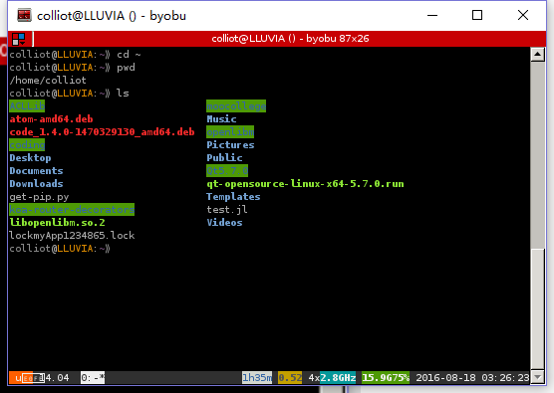Image resolution: width=554 pixels, height=393 pixels.
Task: Click the Public directory name
Action: click(x=224, y=157)
